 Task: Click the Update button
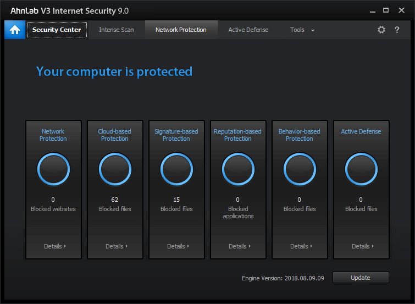point(361,278)
